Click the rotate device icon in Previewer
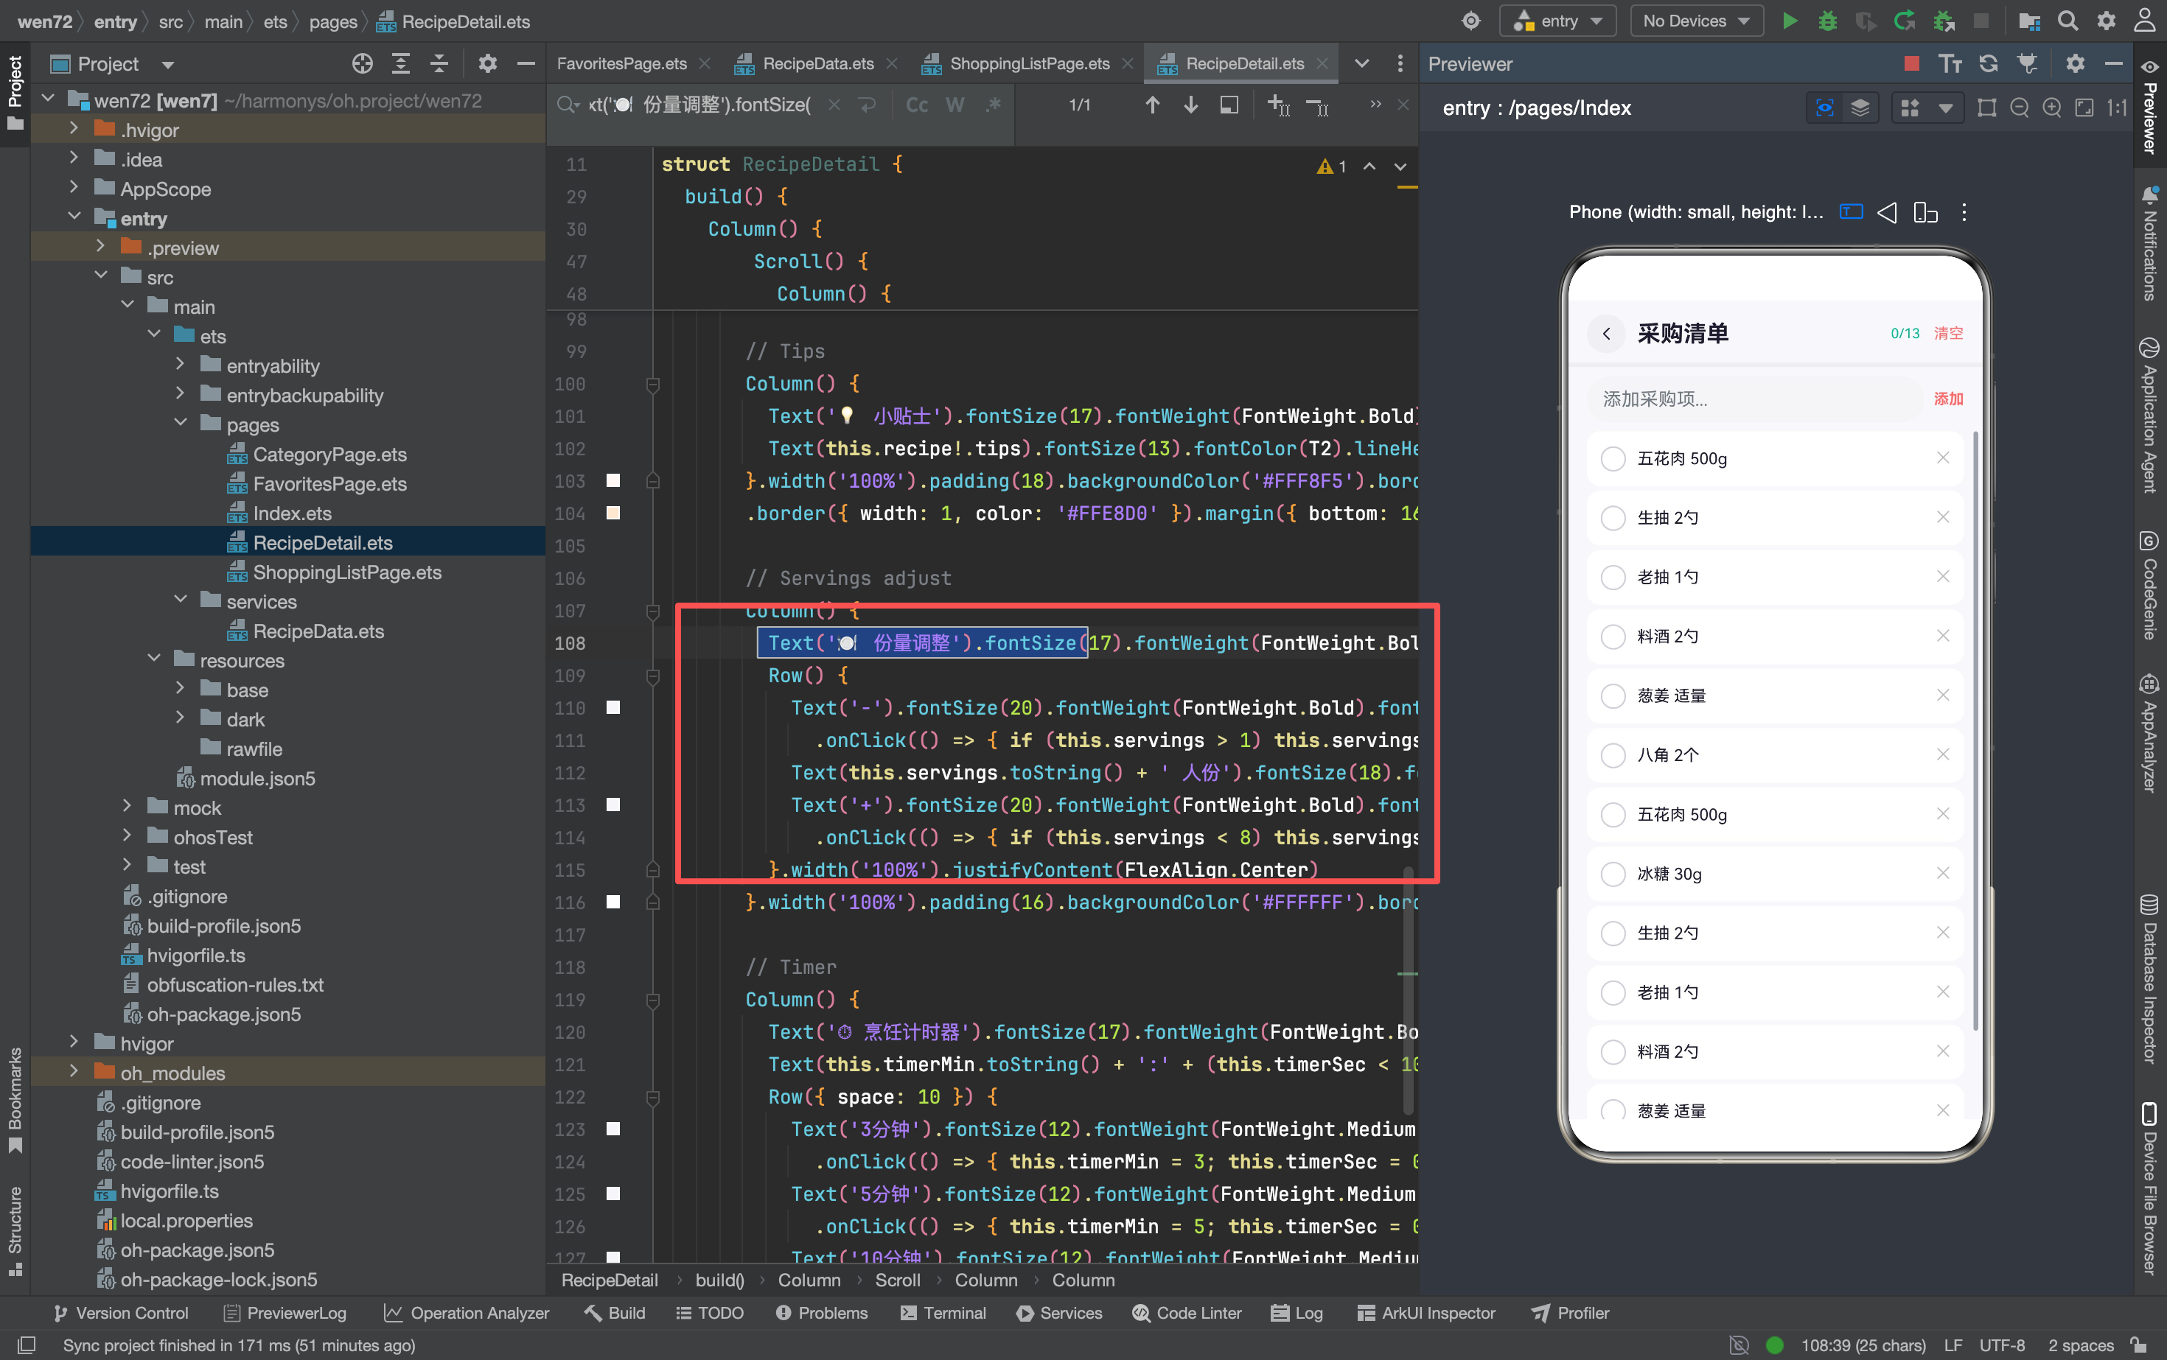Image resolution: width=2167 pixels, height=1360 pixels. point(1925,212)
